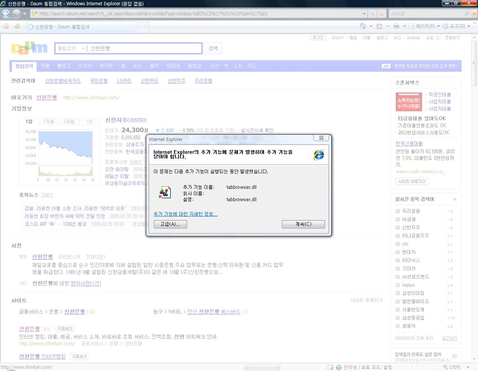Open the 도구(O) tools menu
The height and width of the screenshot is (371, 478).
[x=456, y=26]
